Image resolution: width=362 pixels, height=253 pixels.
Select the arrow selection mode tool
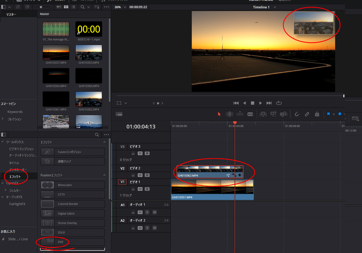(x=219, y=114)
